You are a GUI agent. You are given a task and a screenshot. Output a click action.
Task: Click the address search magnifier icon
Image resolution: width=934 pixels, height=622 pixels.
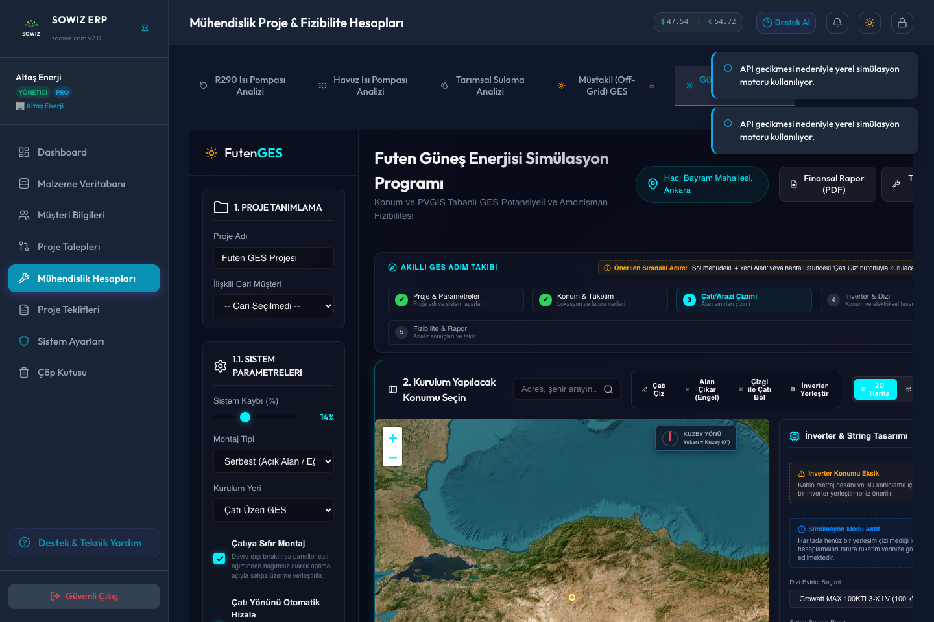[608, 389]
